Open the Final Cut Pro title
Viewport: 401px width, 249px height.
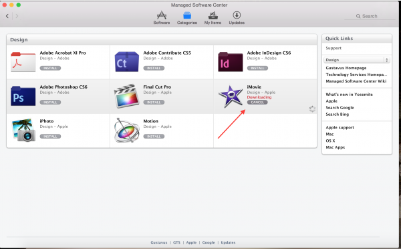coord(157,87)
